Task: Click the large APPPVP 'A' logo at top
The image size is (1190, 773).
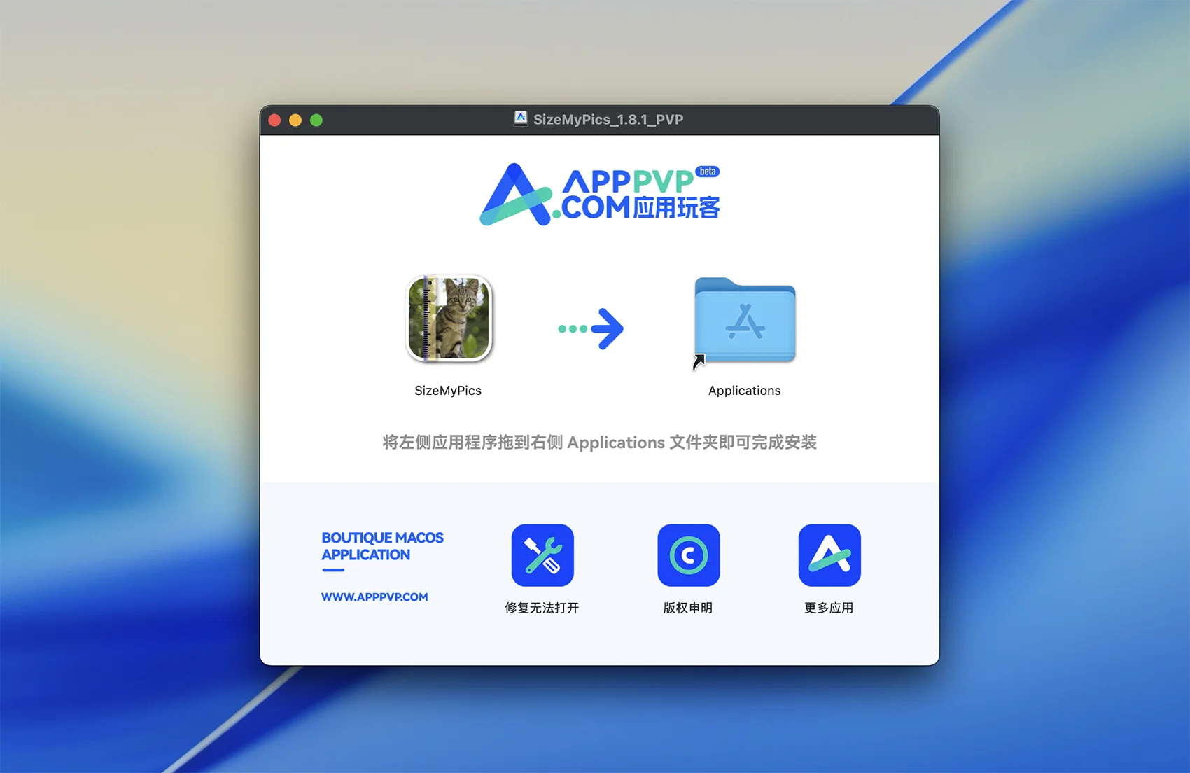Action: click(x=516, y=195)
